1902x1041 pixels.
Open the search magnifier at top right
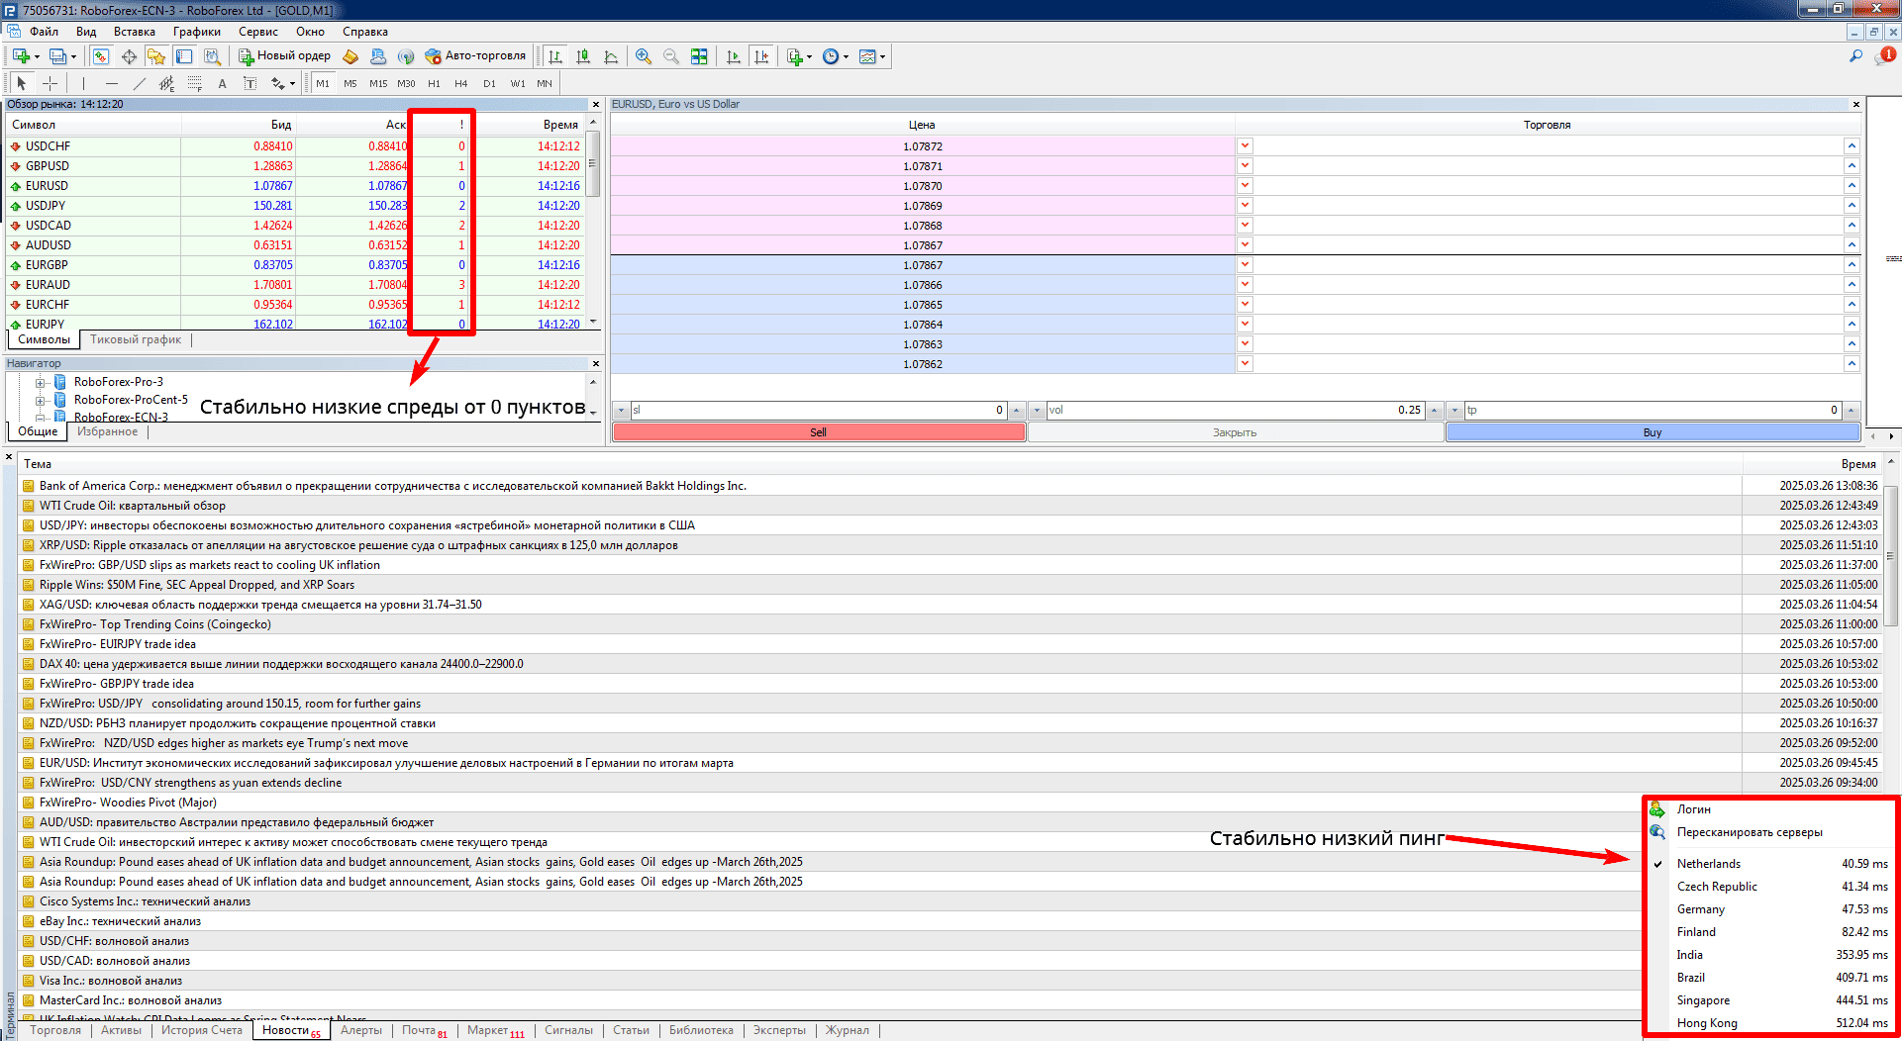tap(1855, 56)
